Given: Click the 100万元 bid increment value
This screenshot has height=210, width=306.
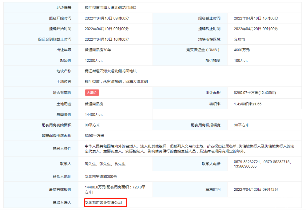Looking at the screenshot, I should [241, 60].
